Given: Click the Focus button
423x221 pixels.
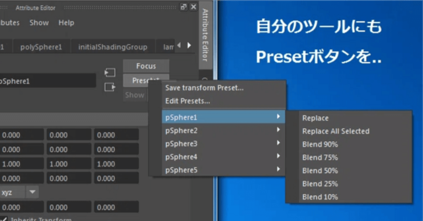Looking at the screenshot, I should 146,66.
